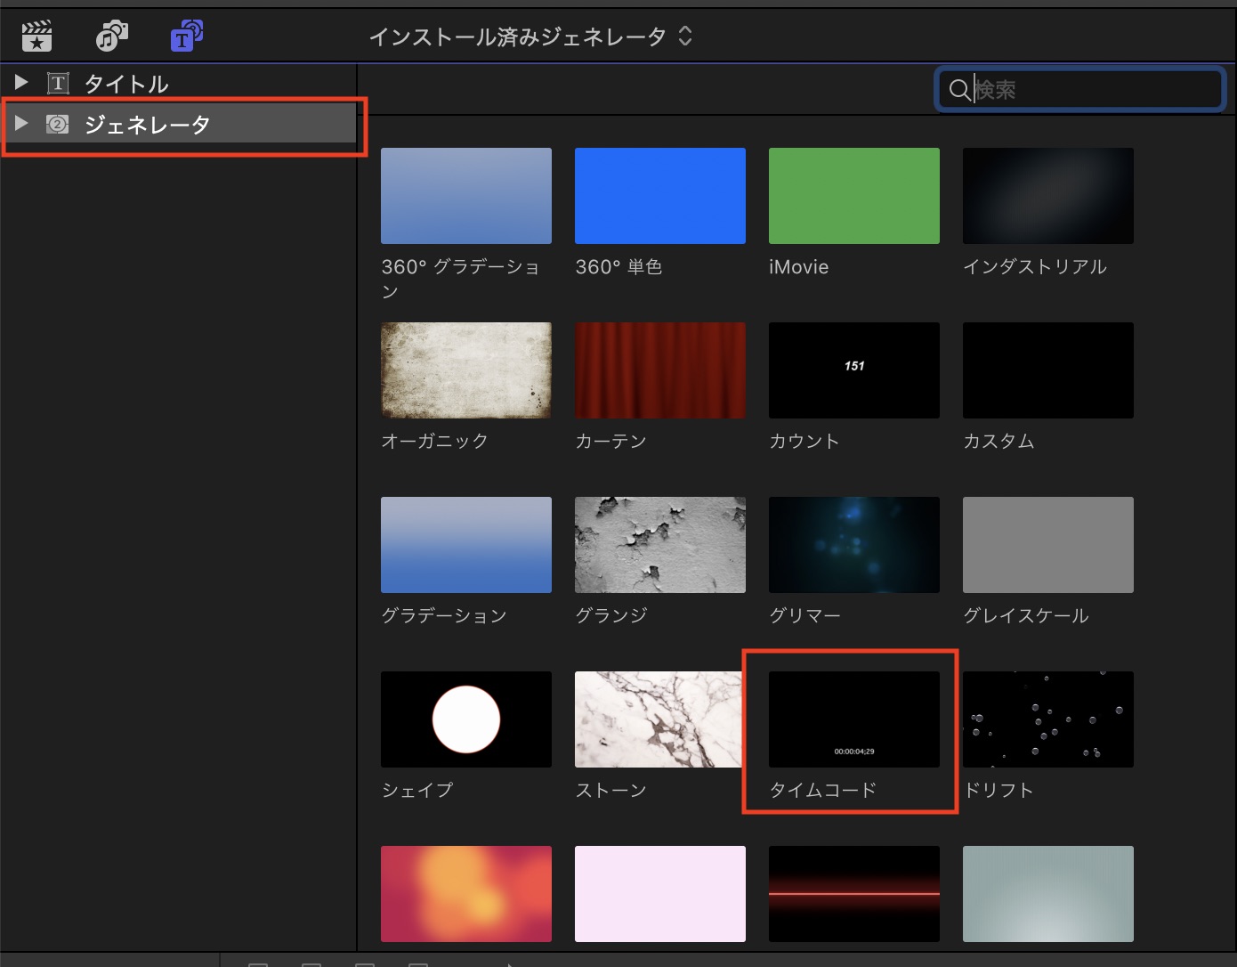The image size is (1237, 967).
Task: Select the カウント generator thumbnail
Action: 853,370
